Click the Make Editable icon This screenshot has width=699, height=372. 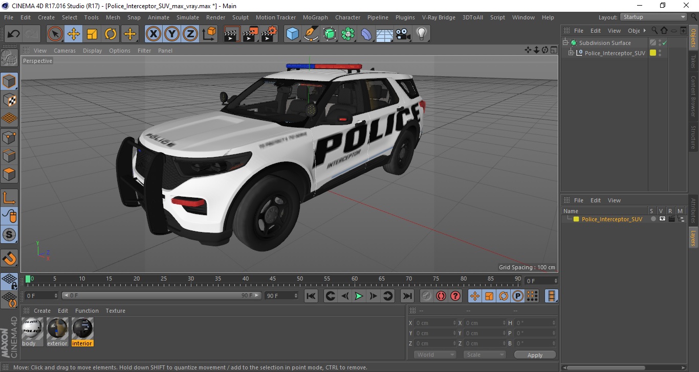point(9,58)
